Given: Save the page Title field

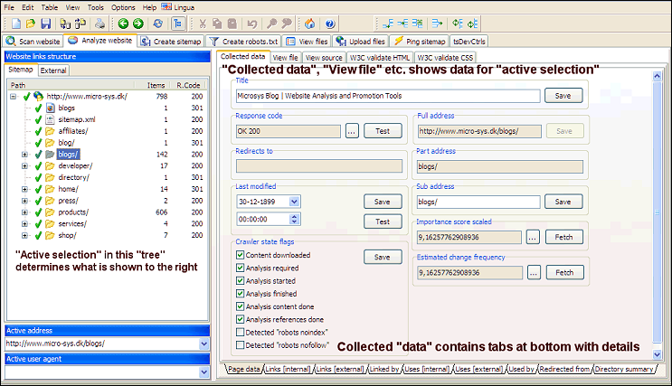Looking at the screenshot, I should [563, 96].
